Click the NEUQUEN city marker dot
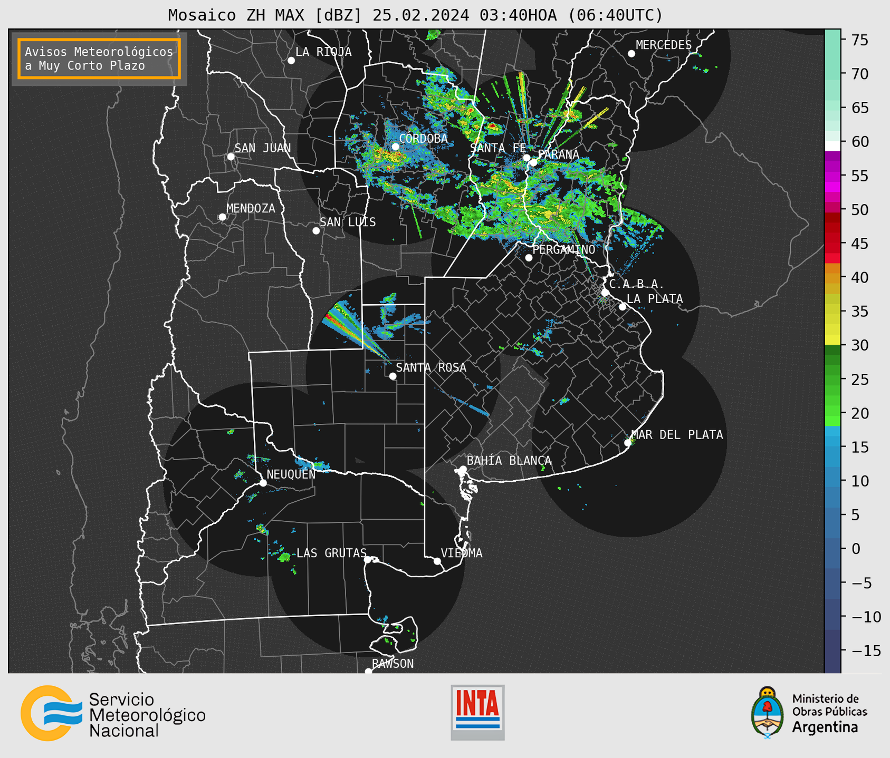The width and height of the screenshot is (890, 758). (x=263, y=483)
